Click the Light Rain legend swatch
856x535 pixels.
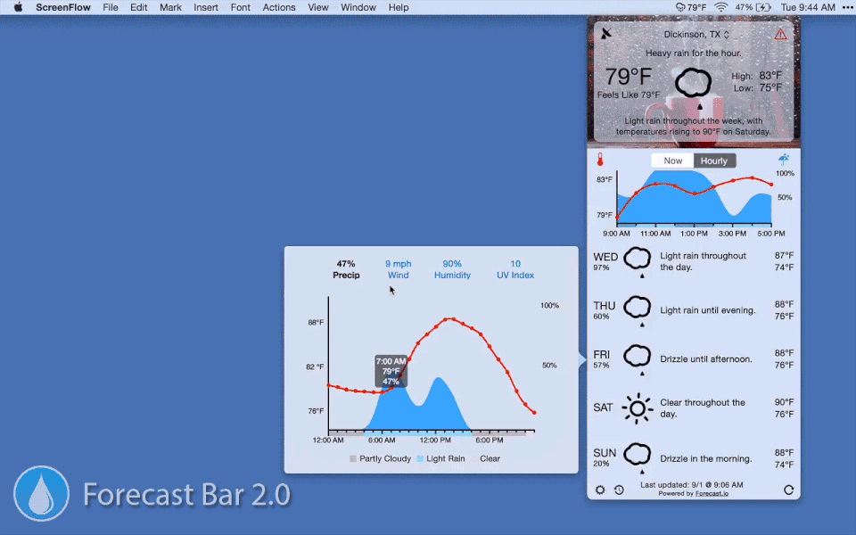[x=420, y=458]
